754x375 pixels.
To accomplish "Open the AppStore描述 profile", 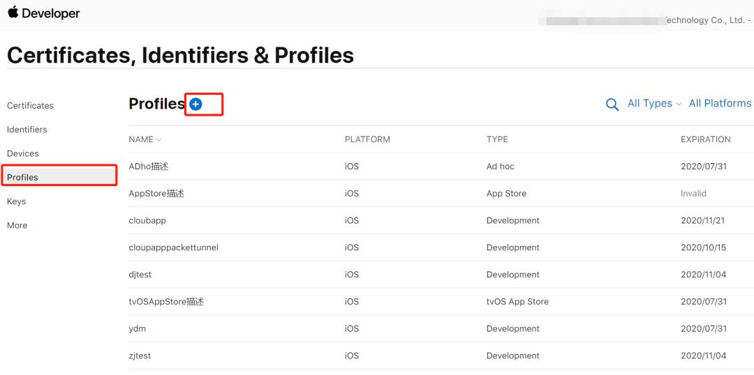I will pyautogui.click(x=156, y=194).
